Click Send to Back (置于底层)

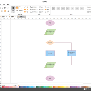[x=34, y=10]
